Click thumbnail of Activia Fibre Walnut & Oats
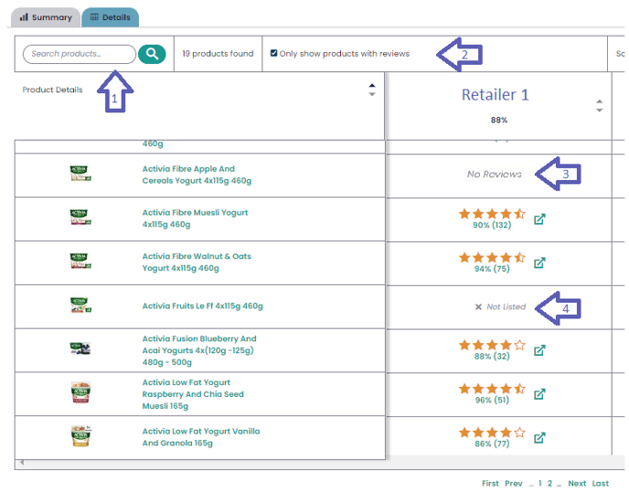Image resolution: width=629 pixels, height=492 pixels. tap(80, 261)
